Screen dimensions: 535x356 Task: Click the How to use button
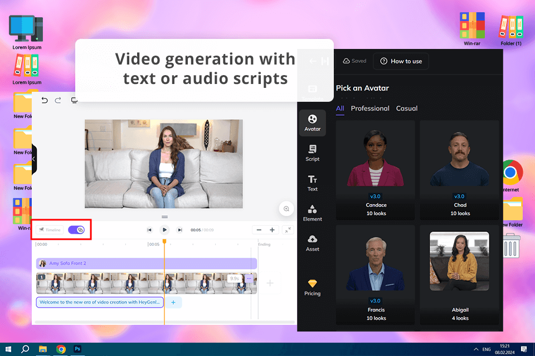point(401,61)
